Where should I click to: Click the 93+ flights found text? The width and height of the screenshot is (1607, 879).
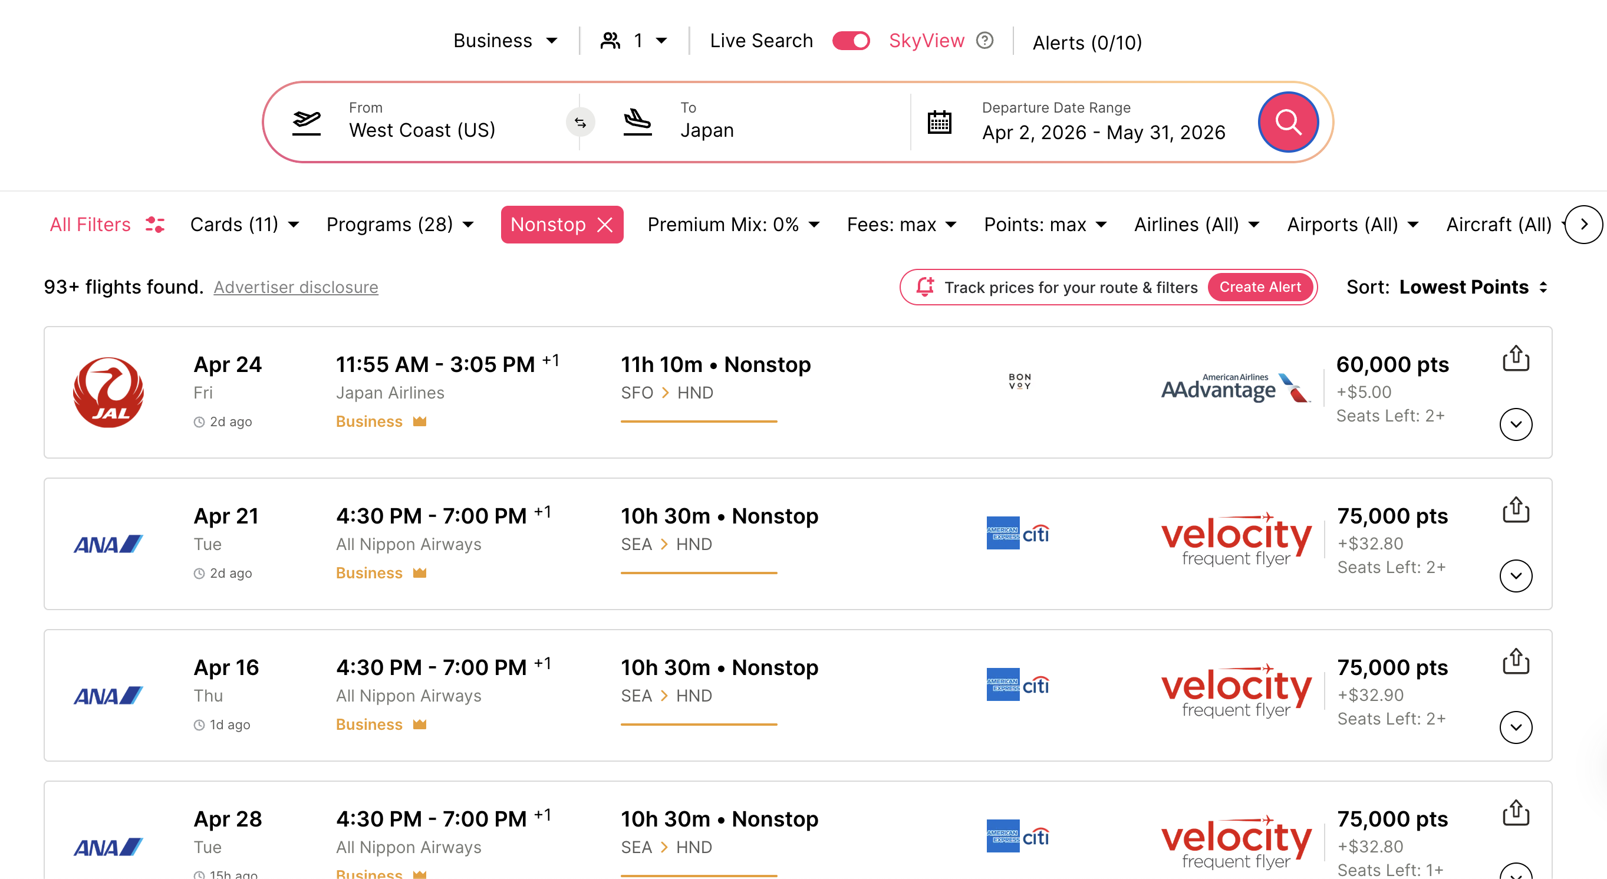click(124, 287)
